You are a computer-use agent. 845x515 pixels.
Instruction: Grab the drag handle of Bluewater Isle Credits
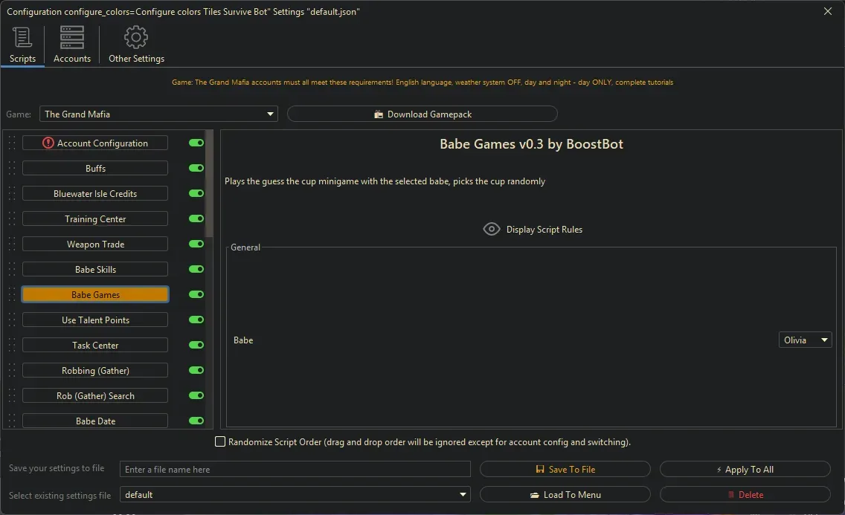click(12, 193)
